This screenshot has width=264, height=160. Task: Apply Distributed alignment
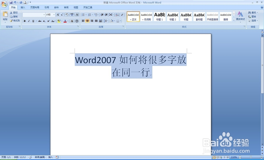tap(101, 21)
